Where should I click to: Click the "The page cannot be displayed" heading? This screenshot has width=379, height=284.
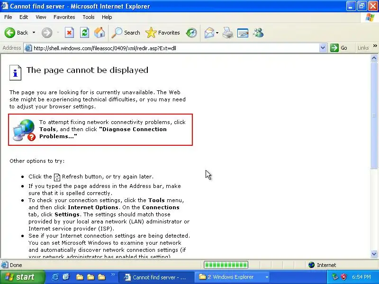(87, 70)
